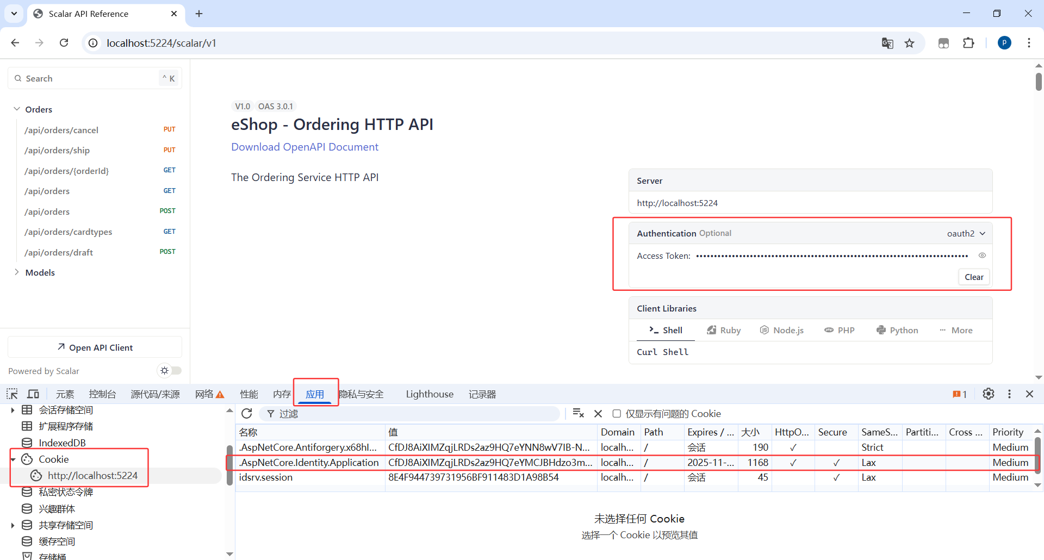Open a new browser tab
This screenshot has height=560, width=1044.
click(x=199, y=14)
